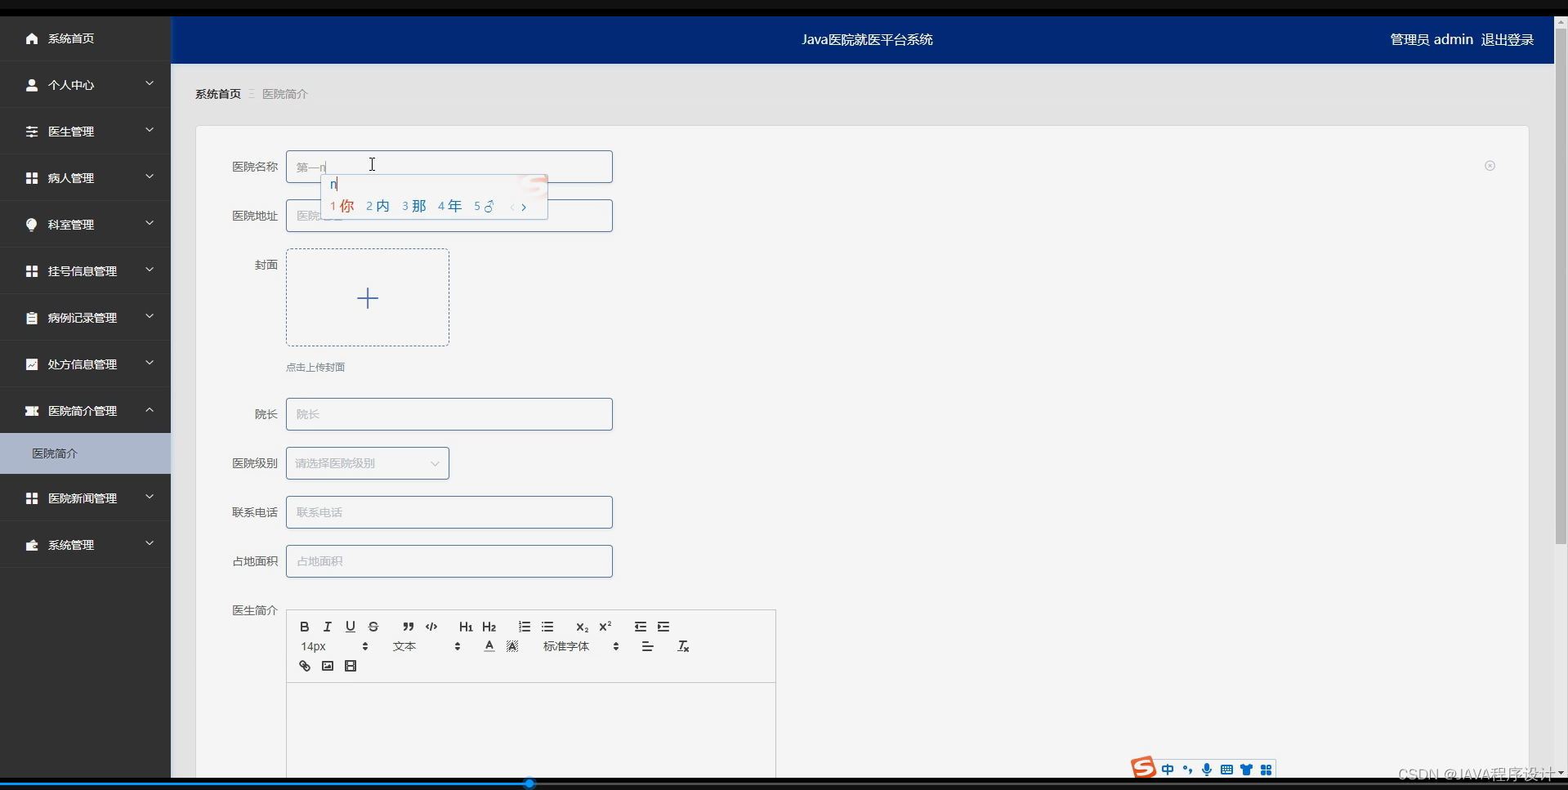Select the strikethrough formatting icon
The width and height of the screenshot is (1568, 790).
(x=373, y=627)
